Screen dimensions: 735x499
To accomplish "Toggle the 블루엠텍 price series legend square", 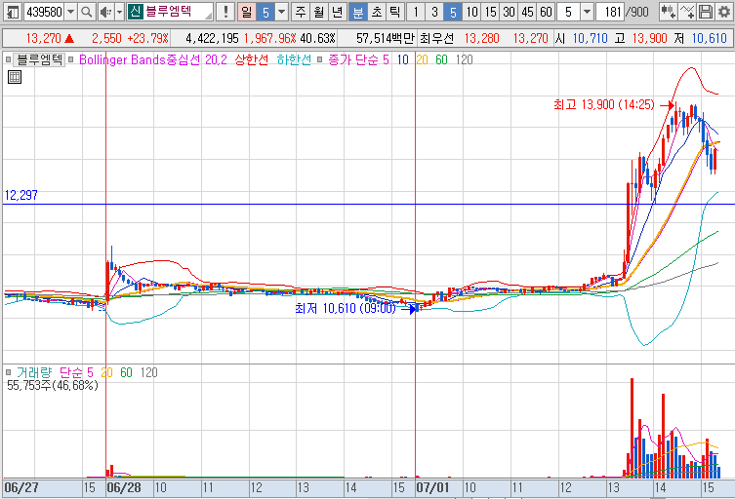I will (8, 59).
